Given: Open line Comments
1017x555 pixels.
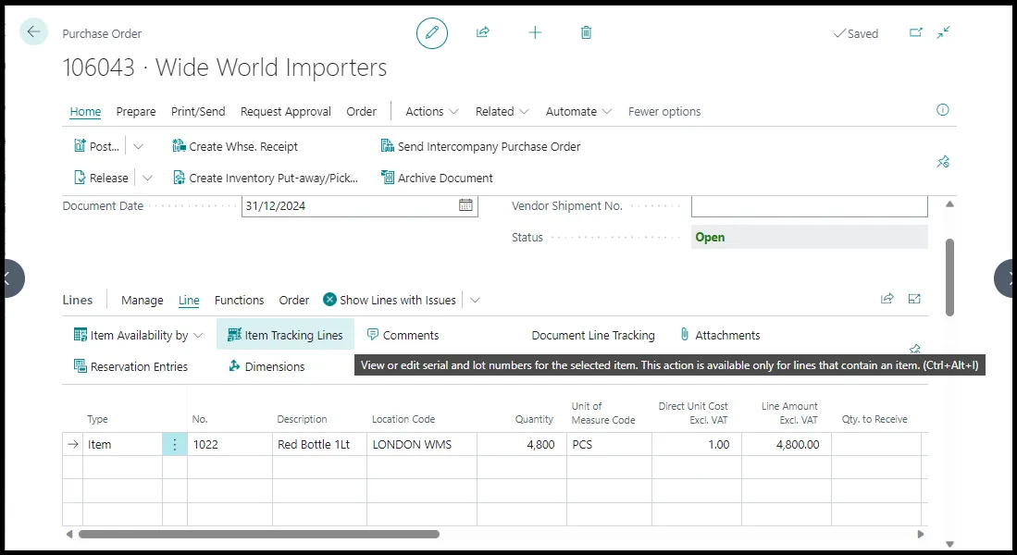Looking at the screenshot, I should [403, 335].
